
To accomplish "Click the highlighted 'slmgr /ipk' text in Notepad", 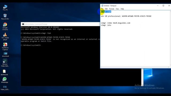I will [106, 12].
